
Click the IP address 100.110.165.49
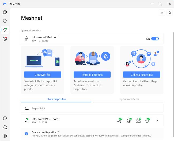click(40, 122)
